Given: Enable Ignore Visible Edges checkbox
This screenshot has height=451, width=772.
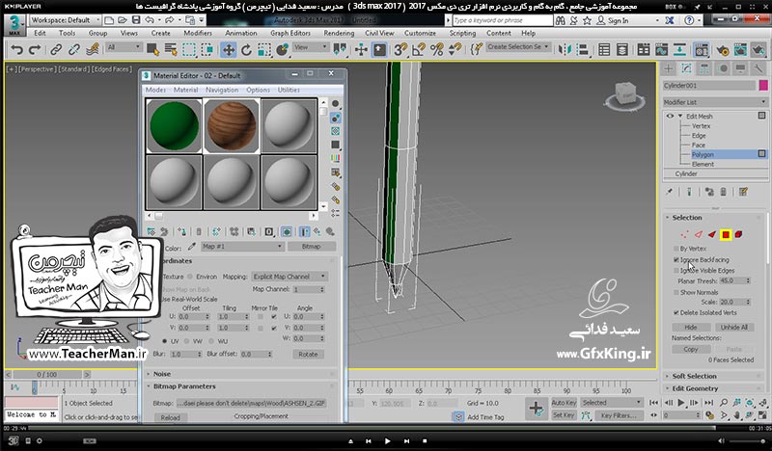Looking at the screenshot, I should coord(676,271).
